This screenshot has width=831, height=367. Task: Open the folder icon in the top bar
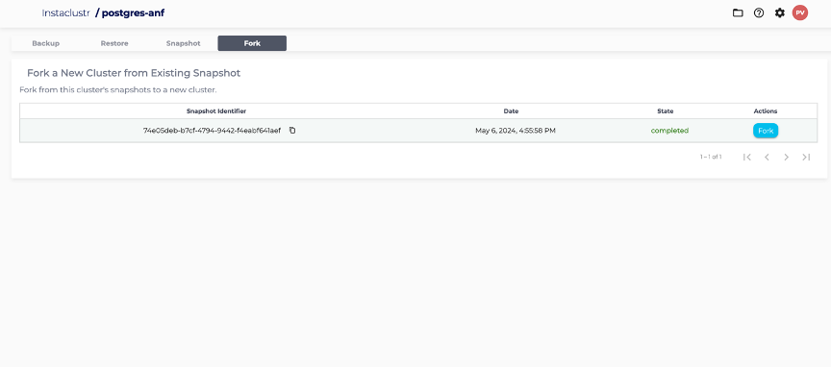(x=738, y=12)
